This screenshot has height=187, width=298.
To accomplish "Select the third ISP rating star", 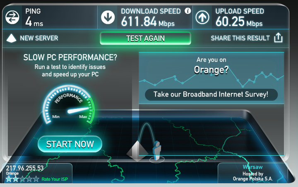I will (x=22, y=179).
